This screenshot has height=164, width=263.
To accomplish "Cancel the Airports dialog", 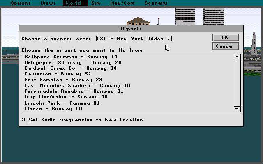I will [x=225, y=46].
